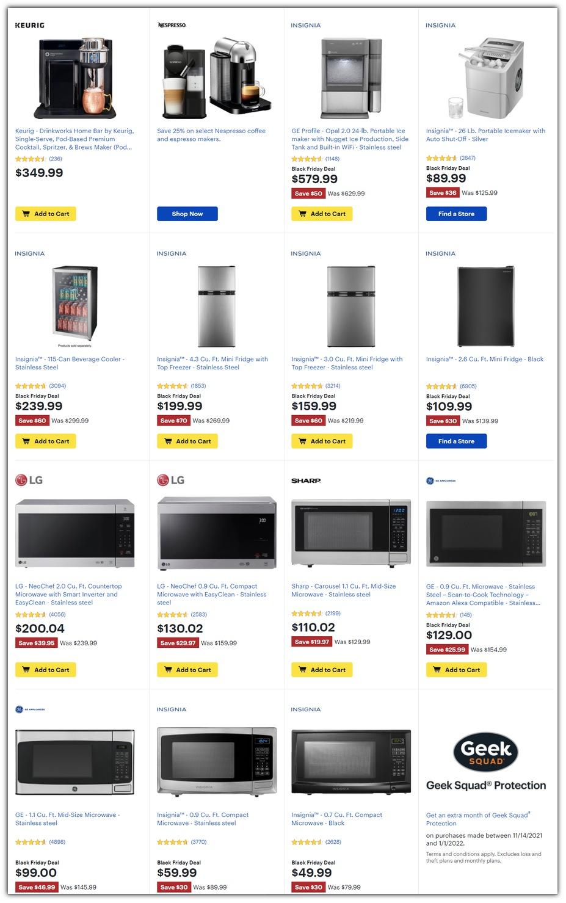The height and width of the screenshot is (903, 566).
Task: Add Keurig Drinkworks Home Bar to cart
Action: pos(46,214)
